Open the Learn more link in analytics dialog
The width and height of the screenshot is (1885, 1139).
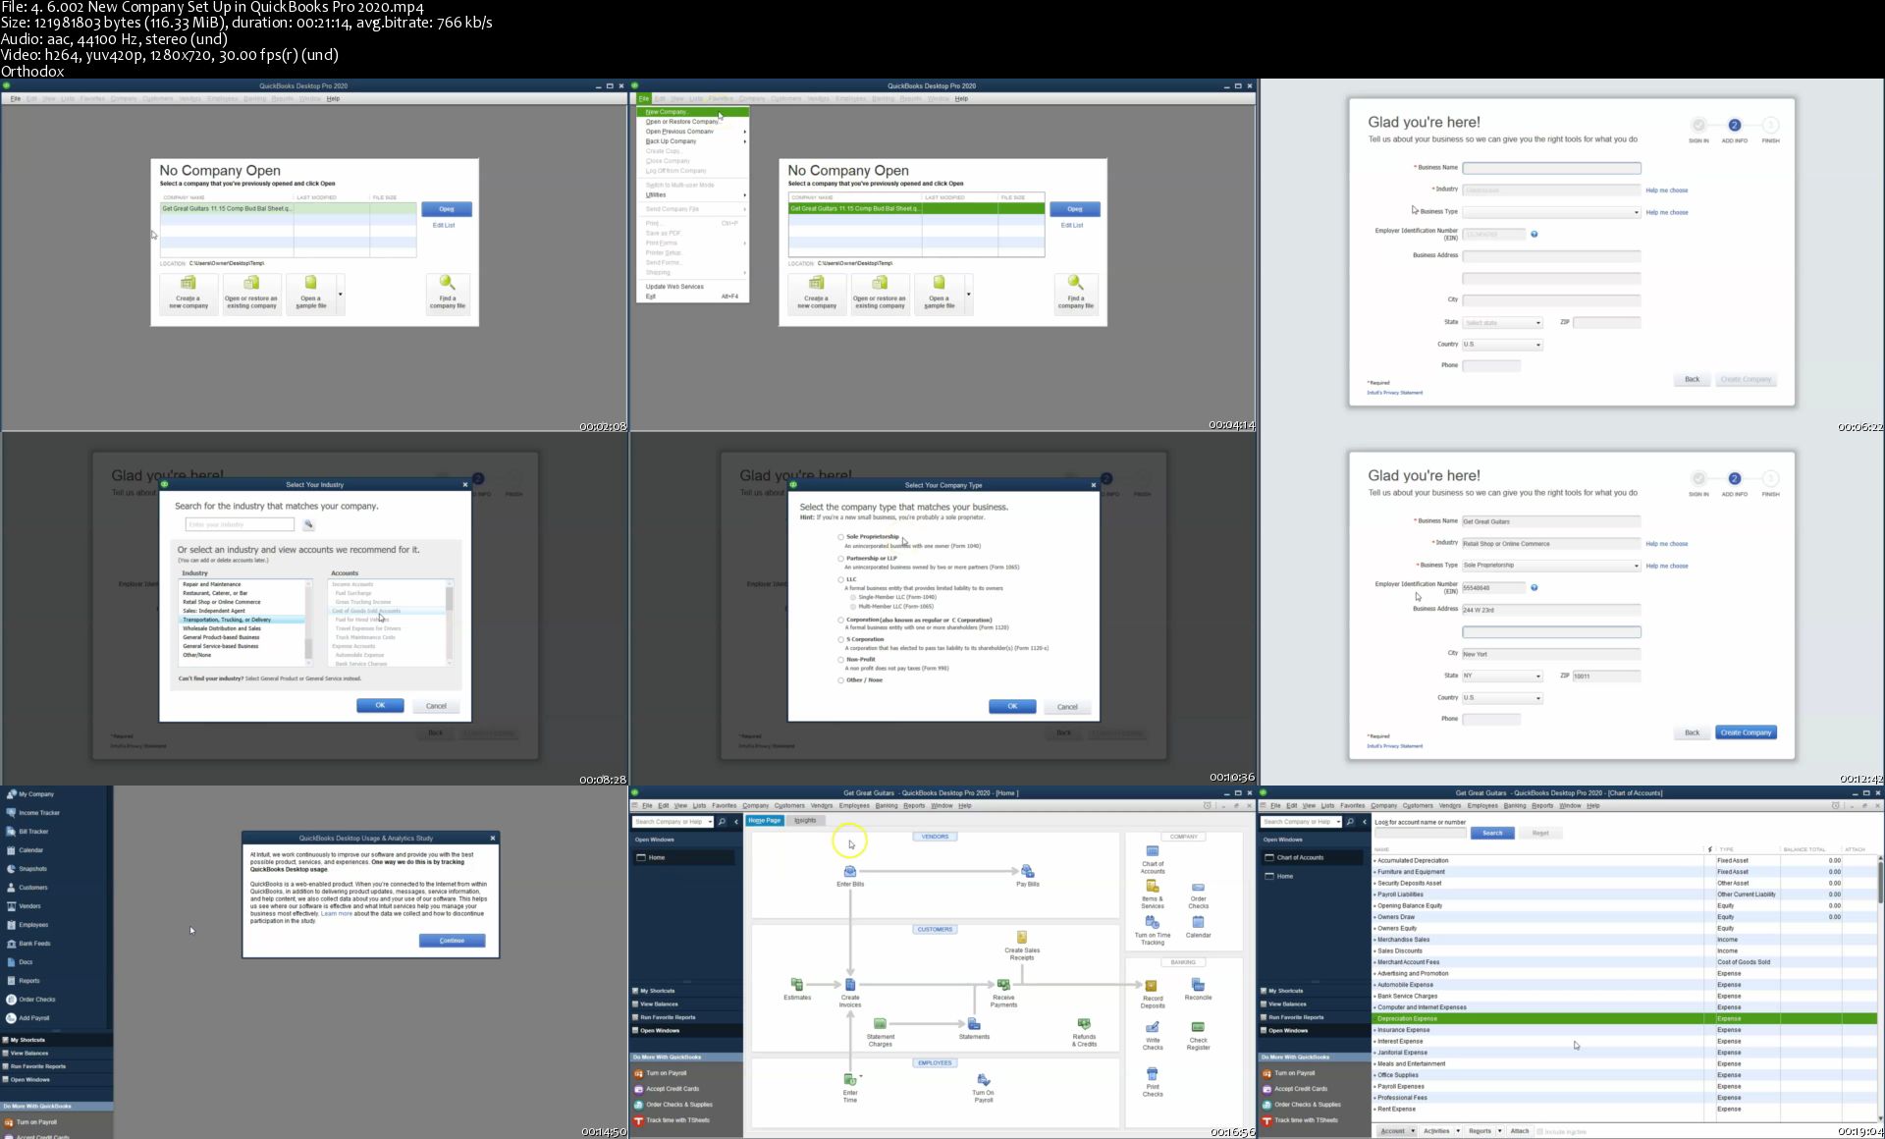(336, 914)
